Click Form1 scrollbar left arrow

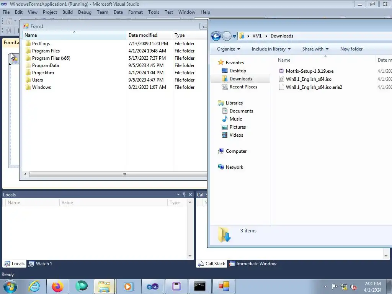(x=25, y=174)
